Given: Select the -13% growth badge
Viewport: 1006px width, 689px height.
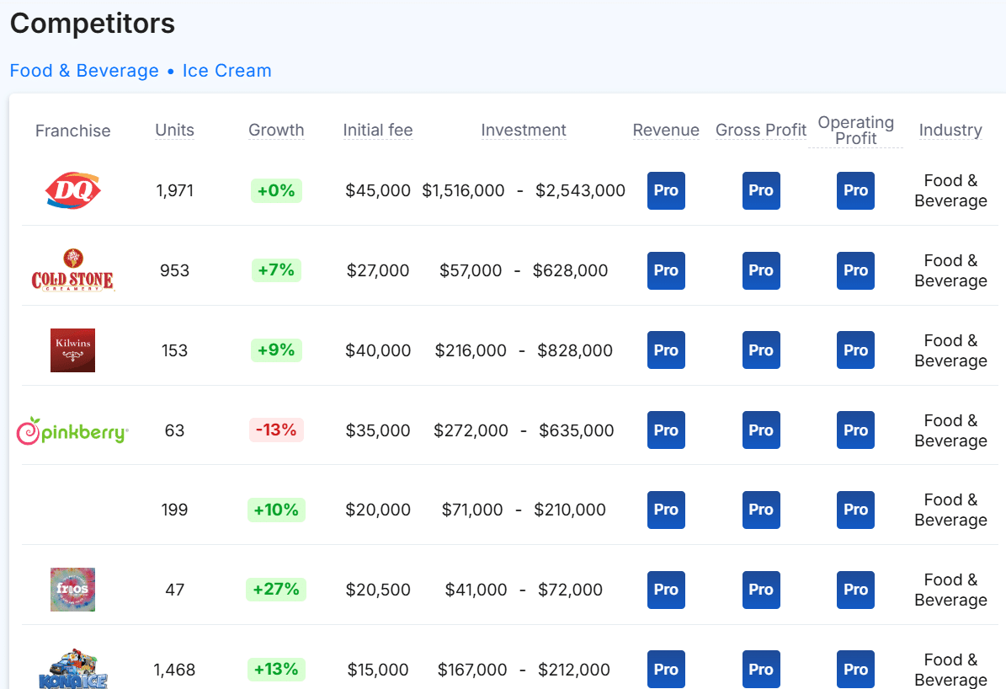Looking at the screenshot, I should [276, 430].
